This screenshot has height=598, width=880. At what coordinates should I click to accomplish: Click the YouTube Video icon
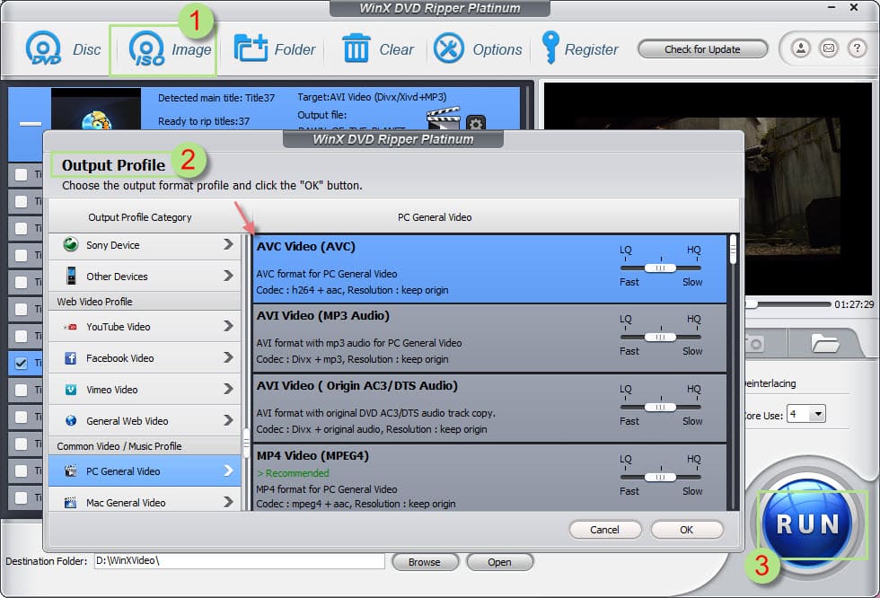[x=71, y=327]
